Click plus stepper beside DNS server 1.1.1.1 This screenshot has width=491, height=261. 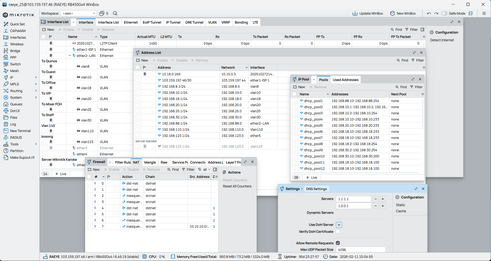pyautogui.click(x=383, y=199)
